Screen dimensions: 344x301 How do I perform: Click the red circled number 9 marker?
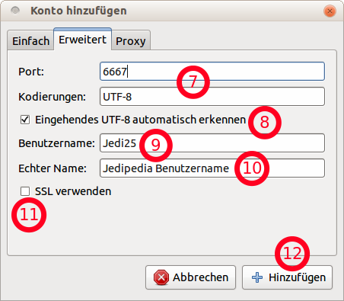[x=156, y=146]
